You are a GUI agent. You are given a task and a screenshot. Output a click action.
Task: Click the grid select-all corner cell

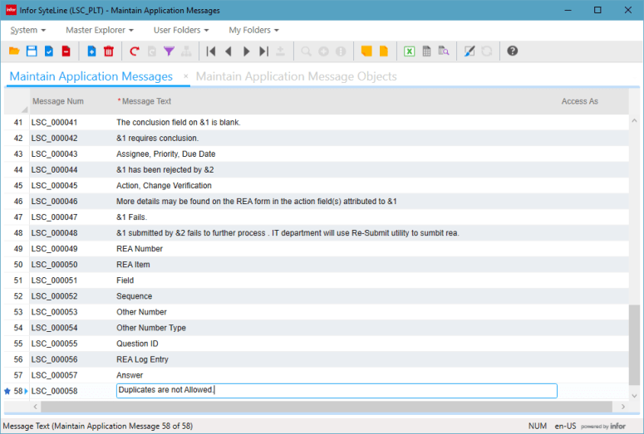point(17,101)
